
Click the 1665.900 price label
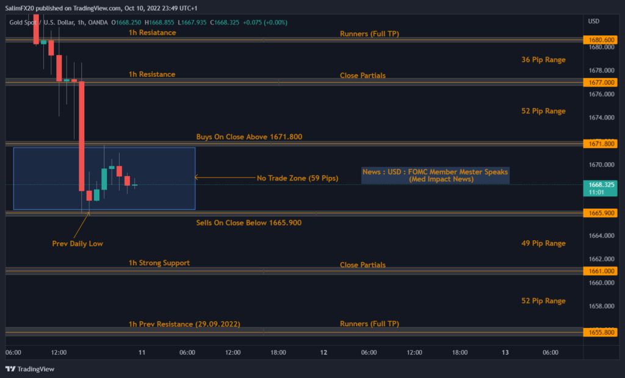point(601,213)
